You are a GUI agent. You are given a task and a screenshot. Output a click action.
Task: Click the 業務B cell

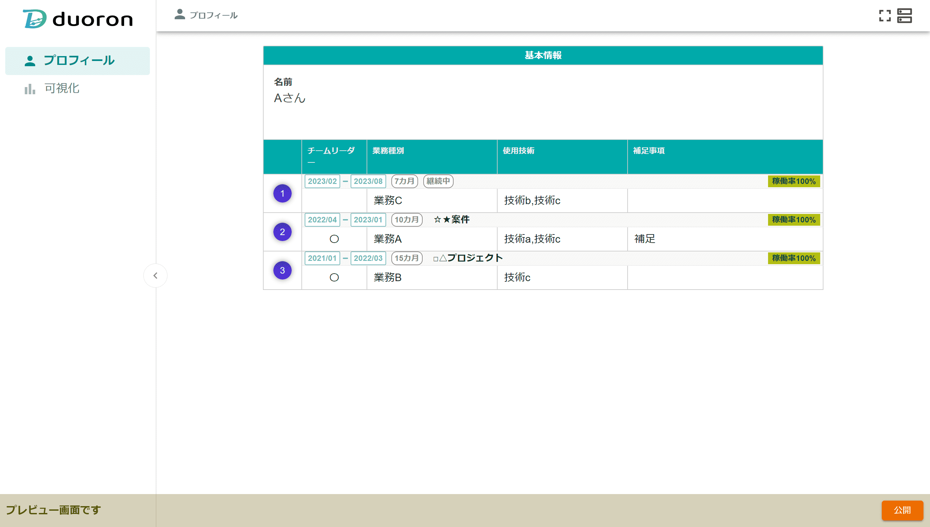432,277
